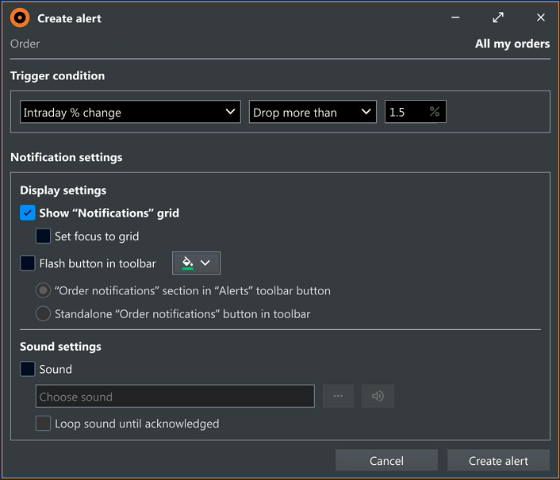Open the Drop more than dropdown
Screen dimensions: 560x480
313,112
